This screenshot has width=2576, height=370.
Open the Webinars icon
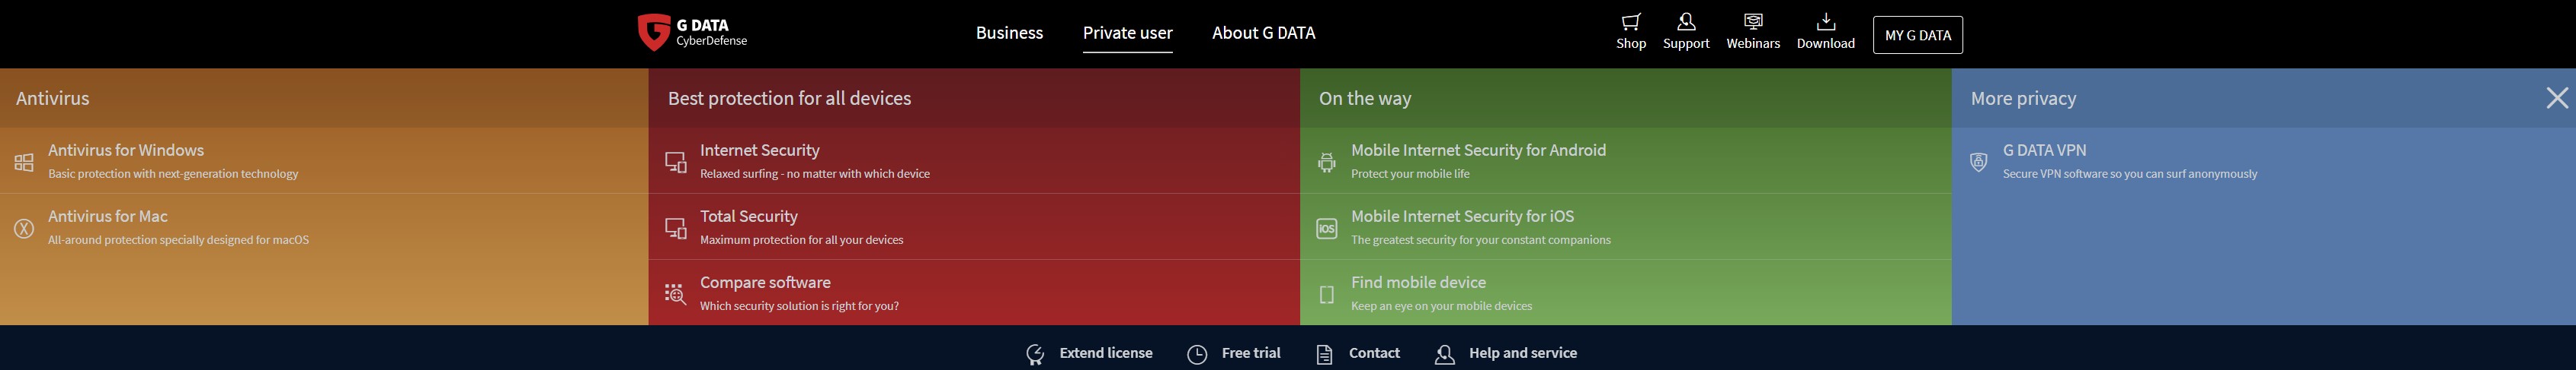(x=1753, y=22)
